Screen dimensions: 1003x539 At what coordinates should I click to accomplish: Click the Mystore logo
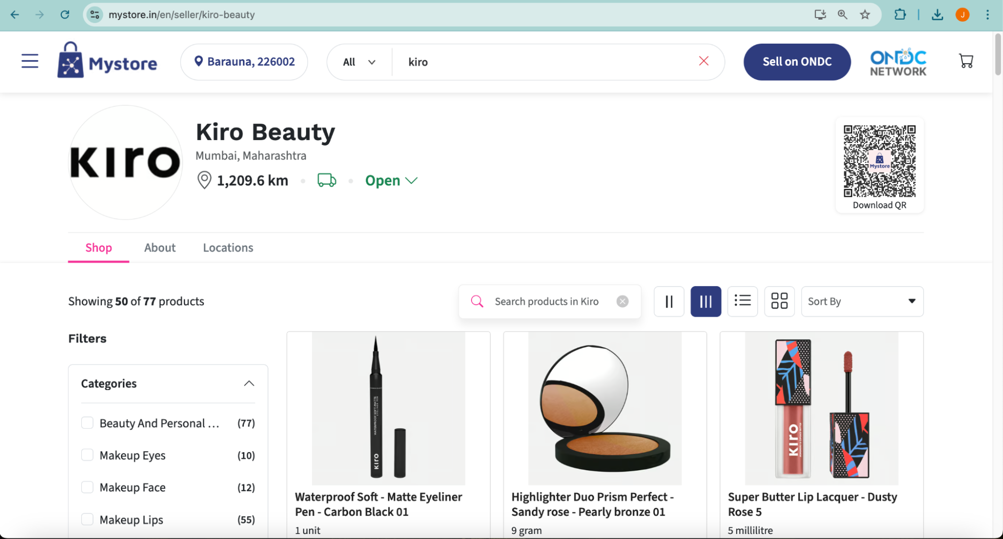click(107, 60)
